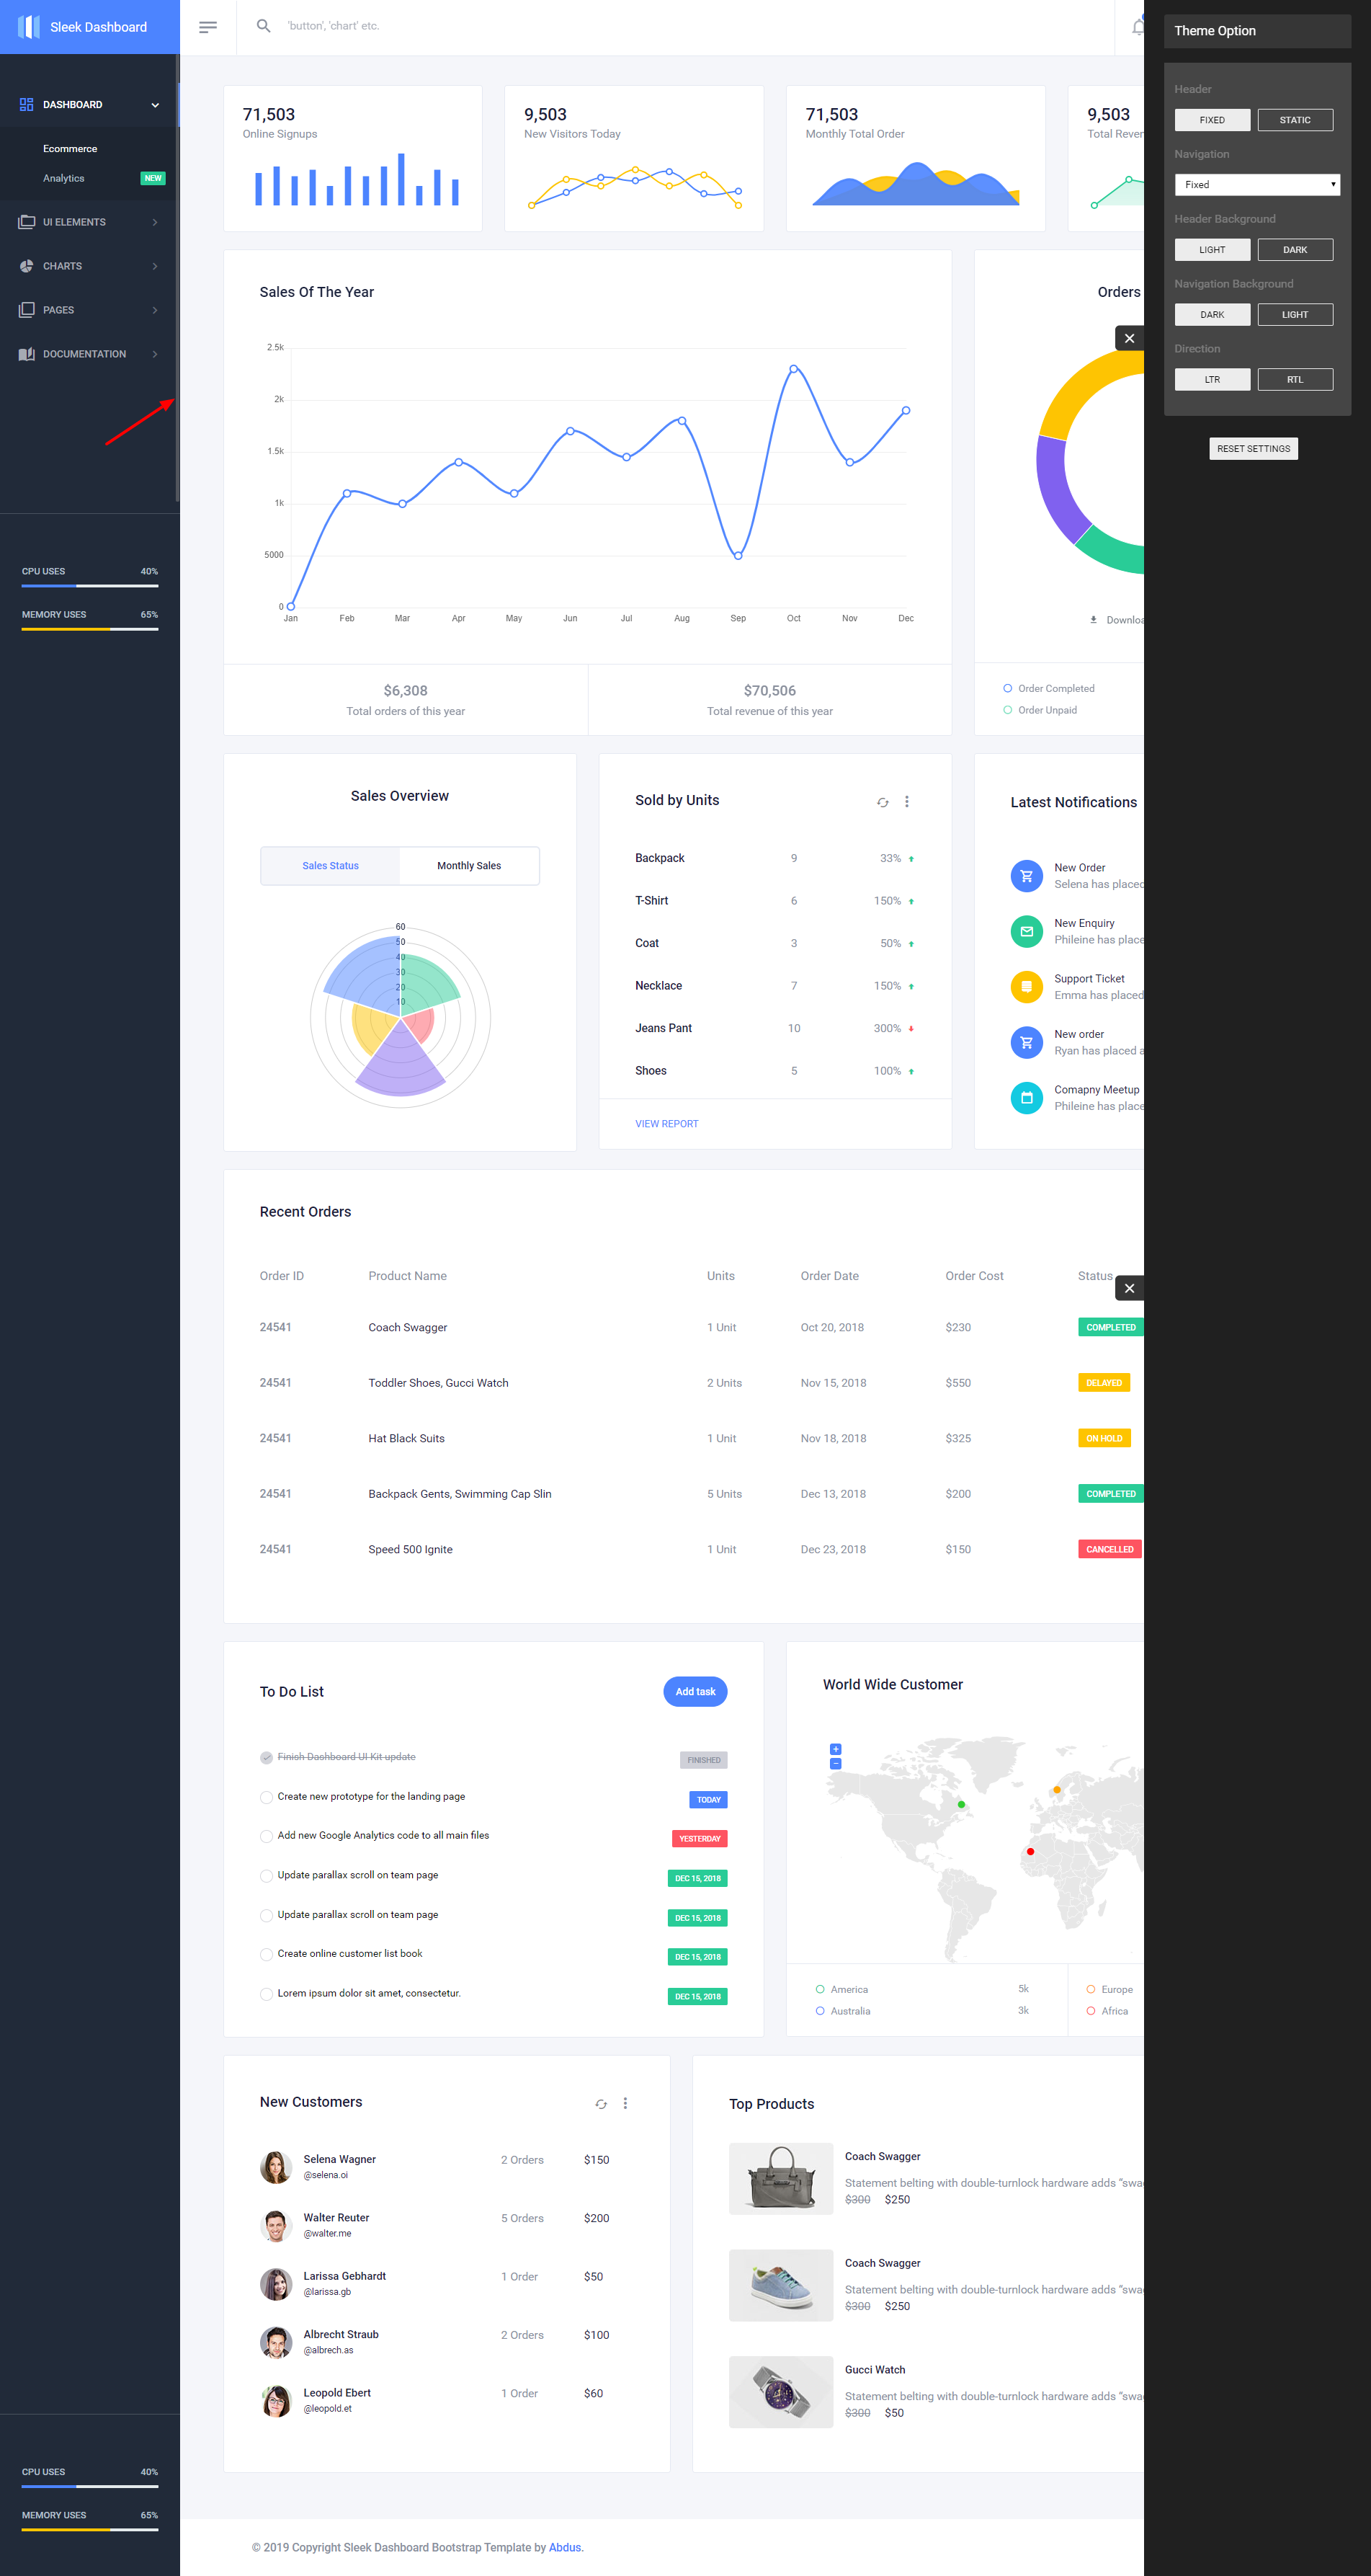
Task: Click the Add task button
Action: click(695, 1691)
